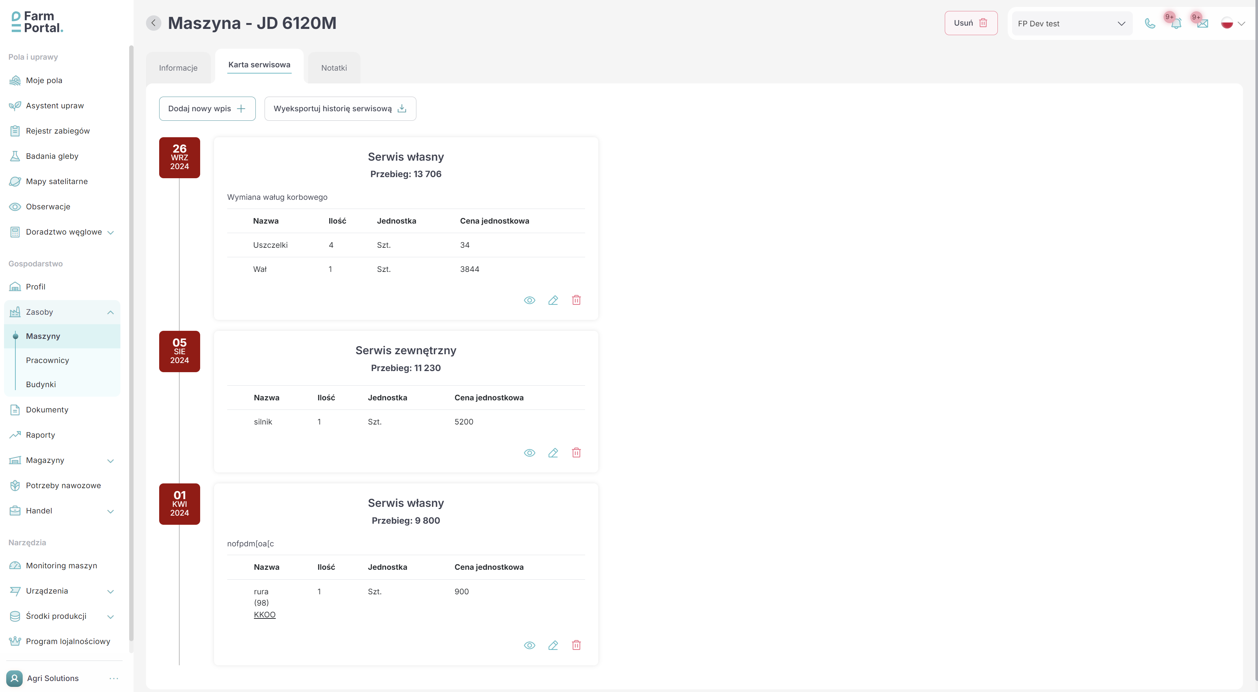Viewport: 1258px width, 692px height.
Task: Delete the 26 WRZ 2024 service entry
Action: [x=576, y=300]
